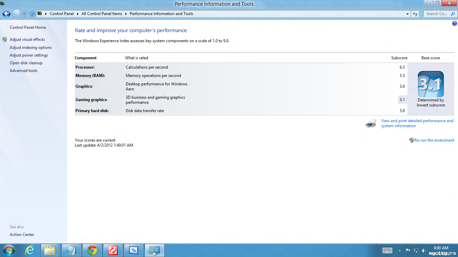Expand the chevron after All Control Panel Items
This screenshot has width=458, height=257.
point(126,14)
